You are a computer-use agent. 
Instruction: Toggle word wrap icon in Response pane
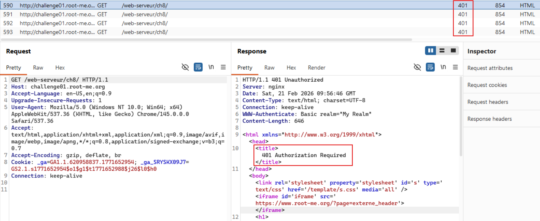click(x=430, y=67)
